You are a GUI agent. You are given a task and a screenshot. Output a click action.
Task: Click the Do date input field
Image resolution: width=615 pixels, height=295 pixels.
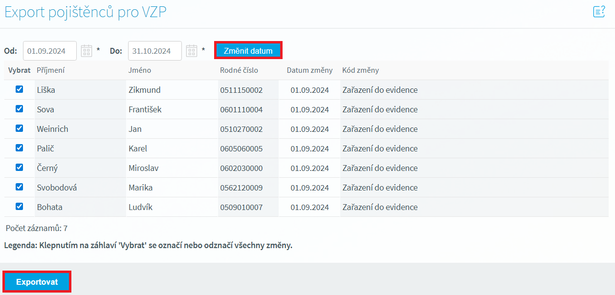click(x=155, y=51)
